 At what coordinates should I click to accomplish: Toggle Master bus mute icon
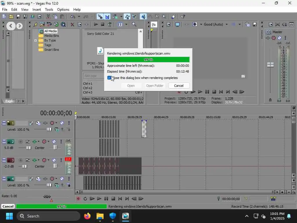coord(279,38)
